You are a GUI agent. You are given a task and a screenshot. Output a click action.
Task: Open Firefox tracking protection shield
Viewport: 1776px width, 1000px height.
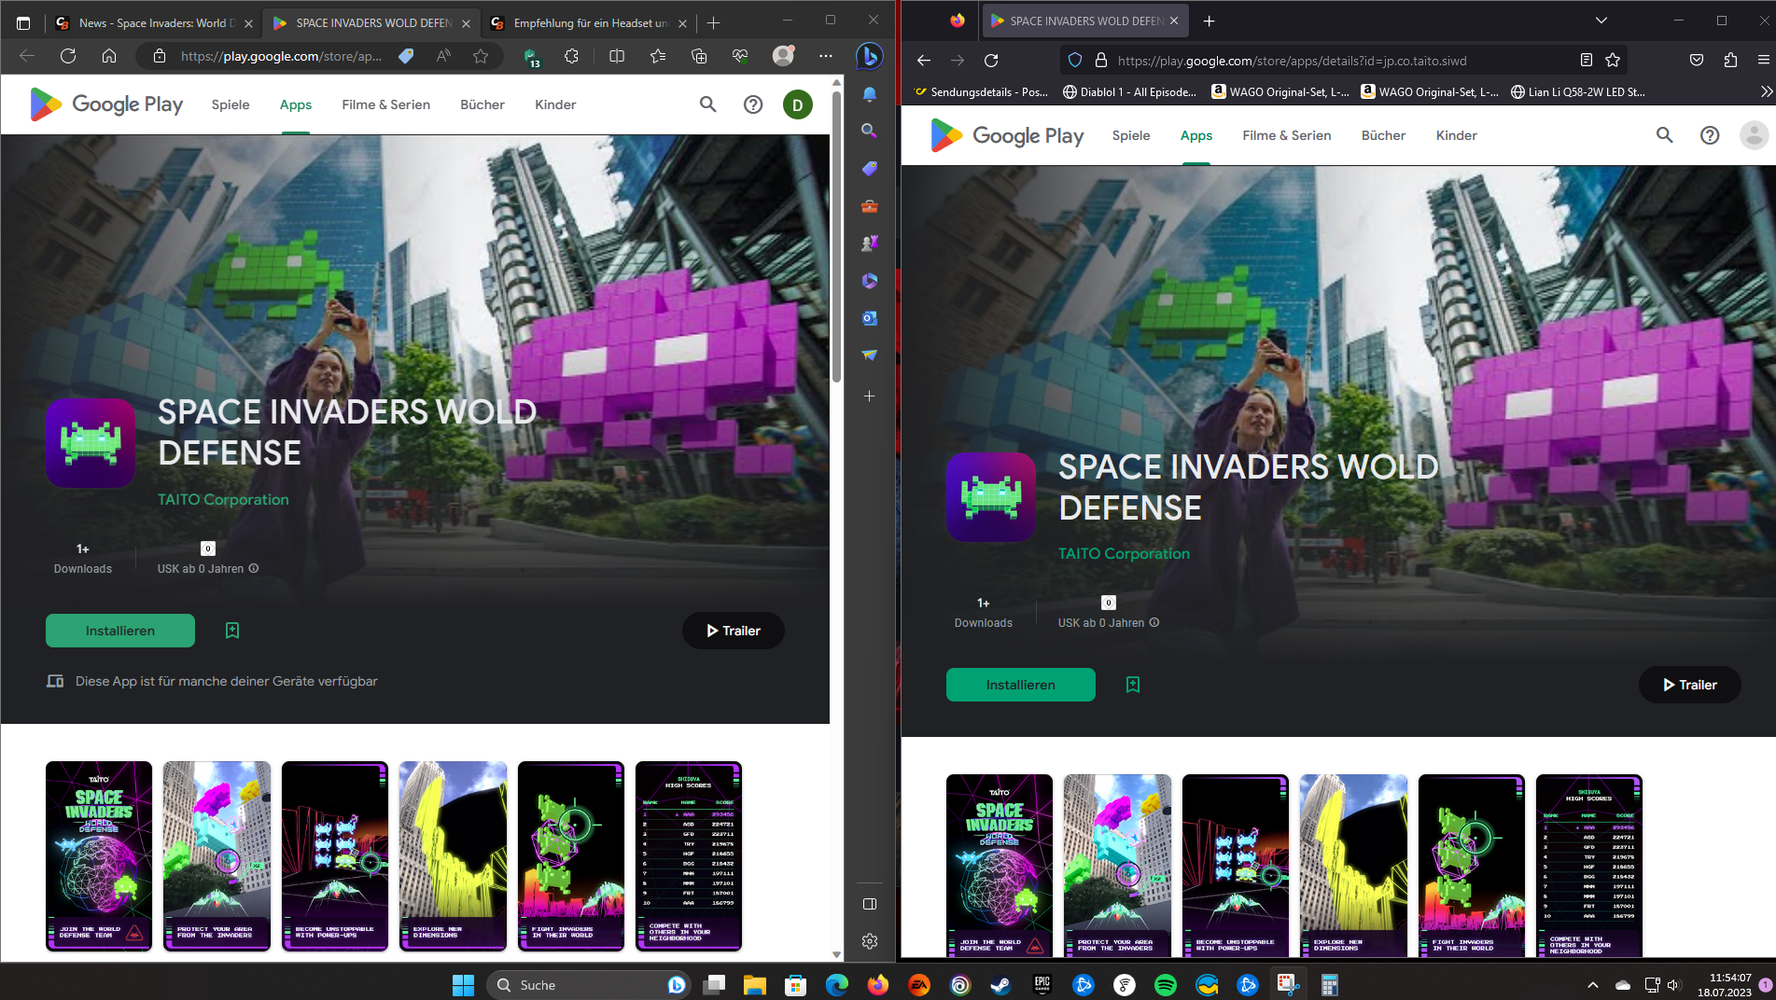click(x=1075, y=61)
